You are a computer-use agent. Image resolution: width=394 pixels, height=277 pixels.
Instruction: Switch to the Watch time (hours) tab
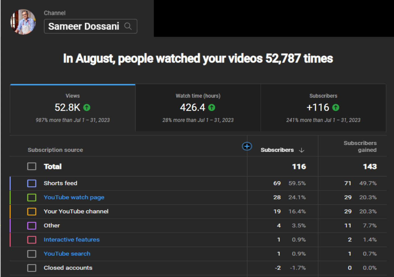point(198,108)
